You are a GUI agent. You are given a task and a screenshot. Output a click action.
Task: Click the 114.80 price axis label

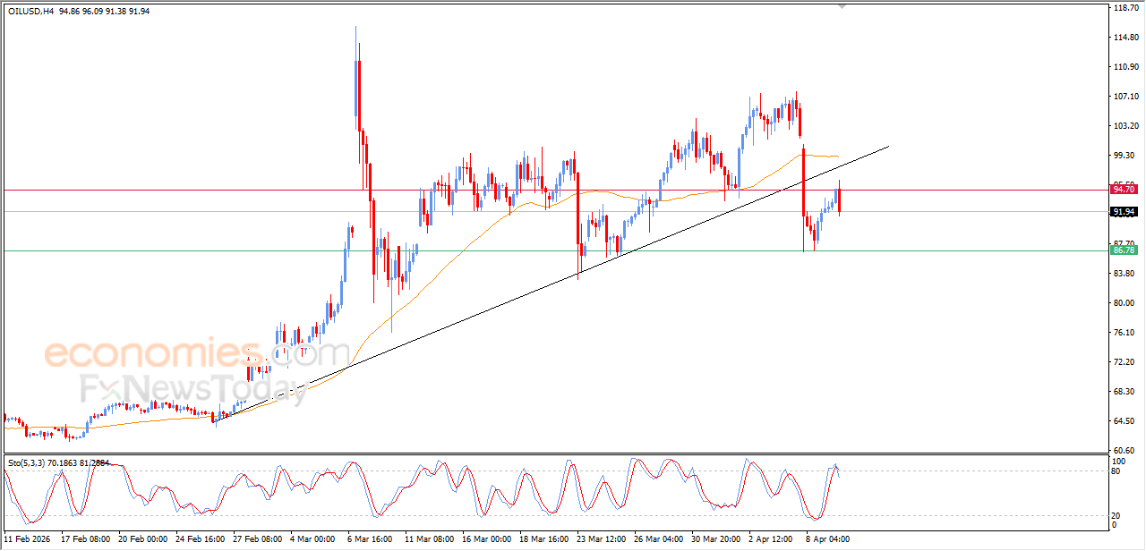pos(1125,38)
